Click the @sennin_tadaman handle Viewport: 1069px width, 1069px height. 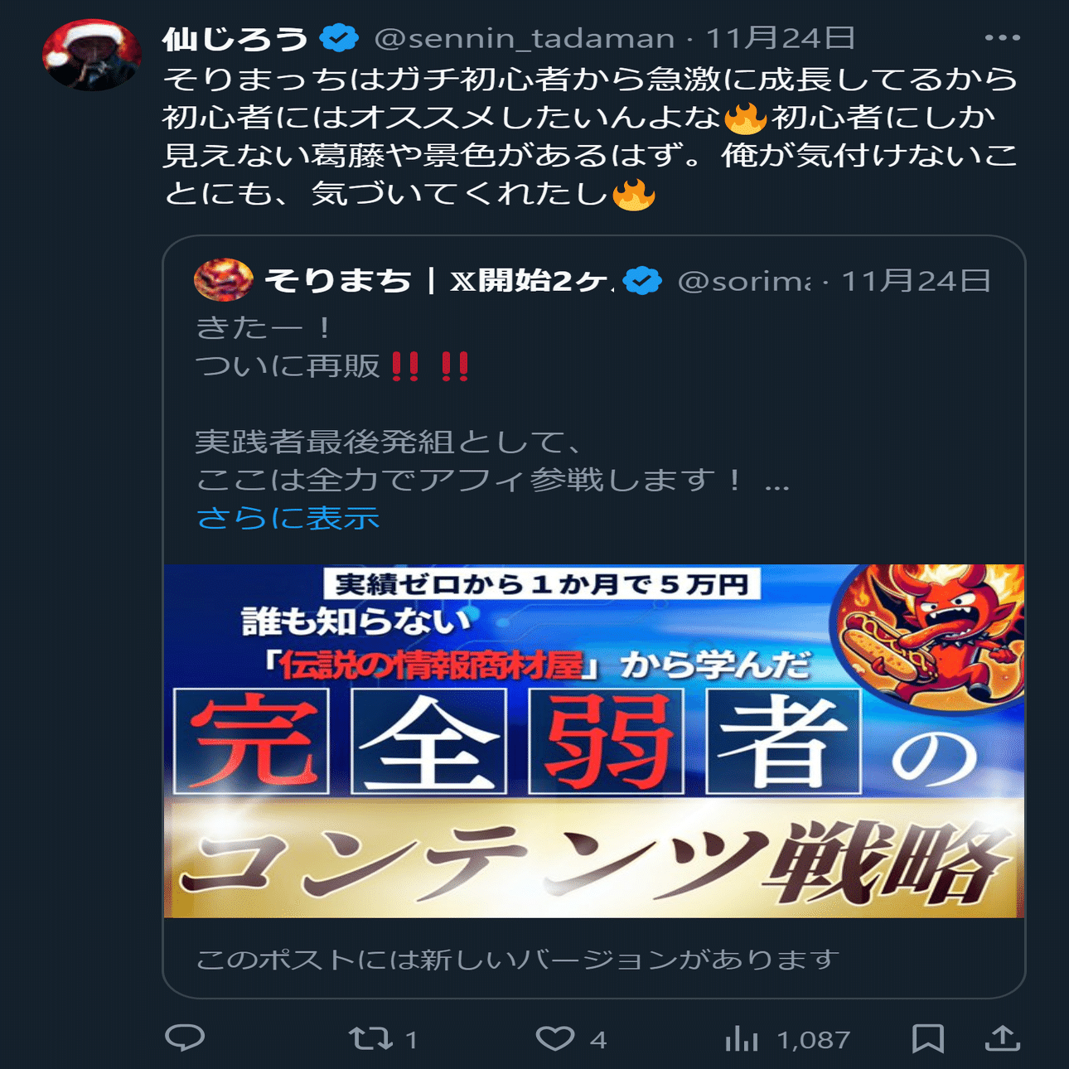coord(525,38)
